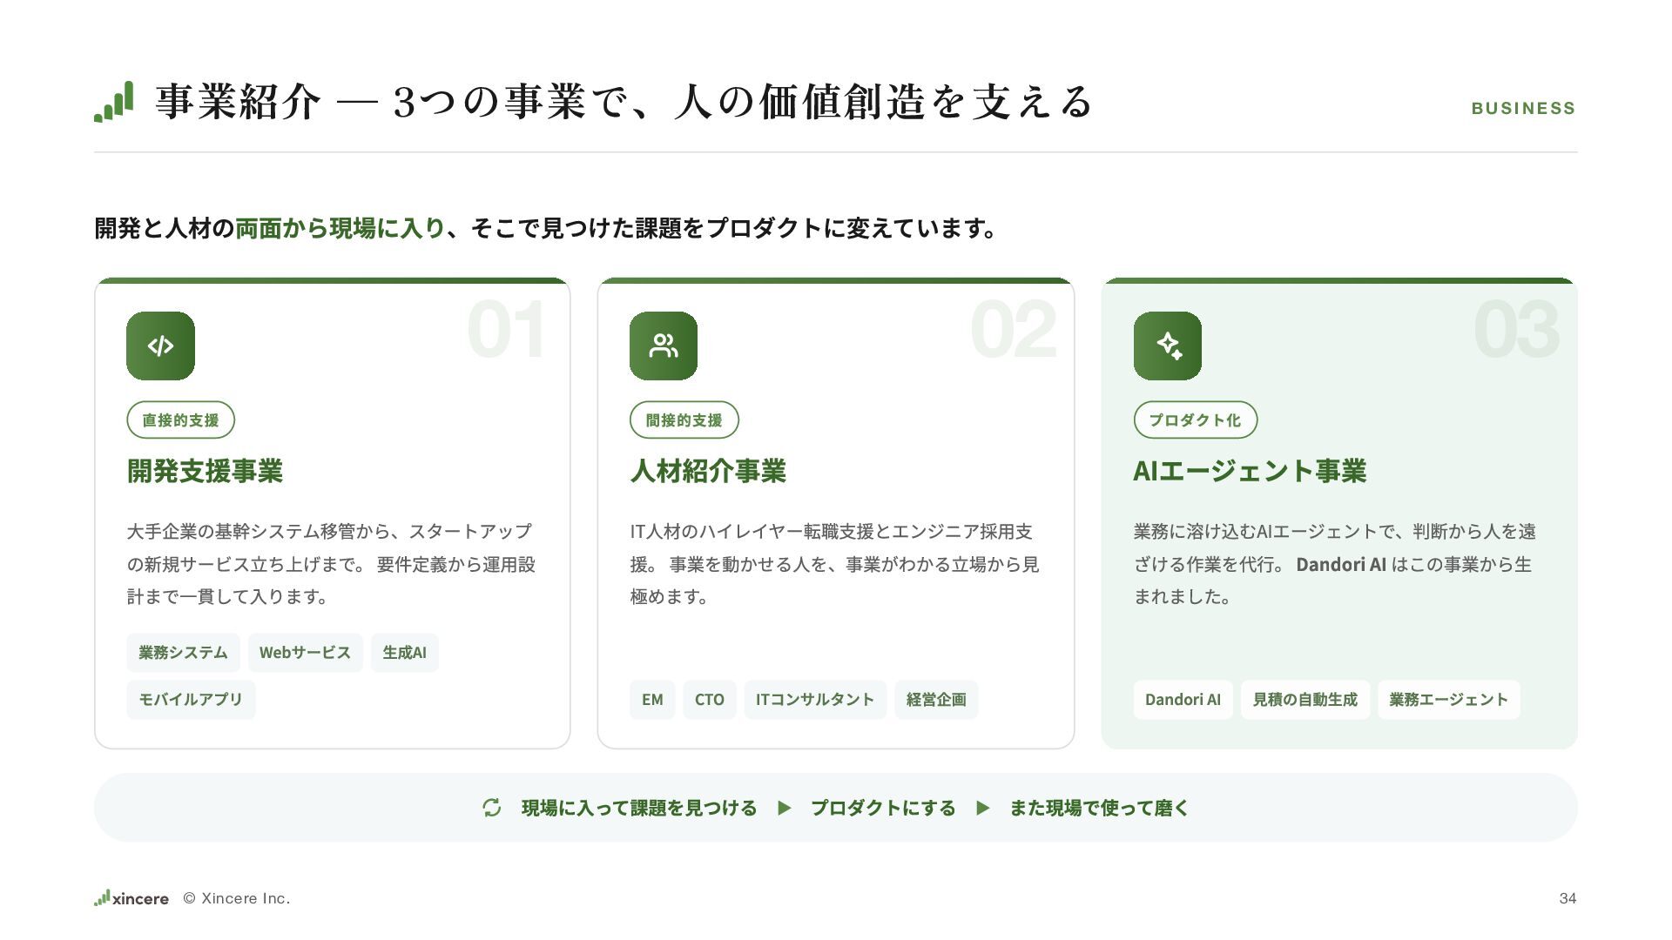Click the arrow before また現場で使って磨く

(x=982, y=808)
